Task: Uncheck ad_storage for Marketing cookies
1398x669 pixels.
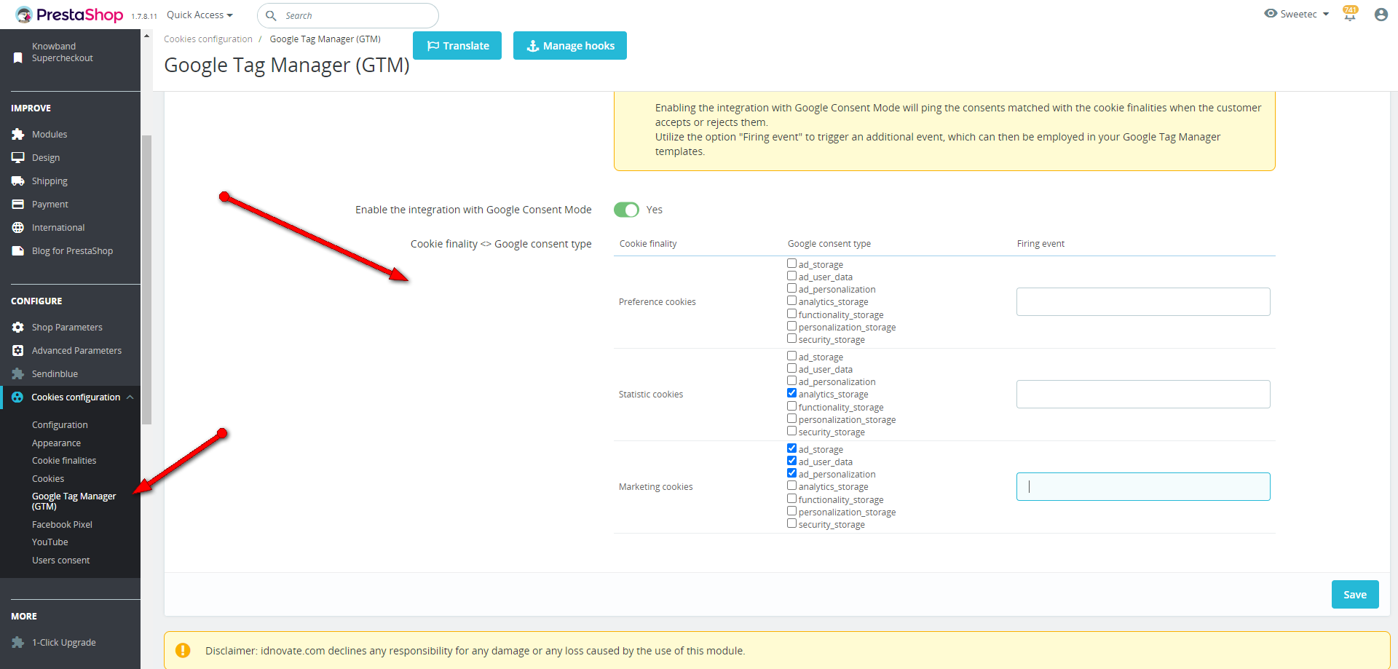Action: point(791,448)
